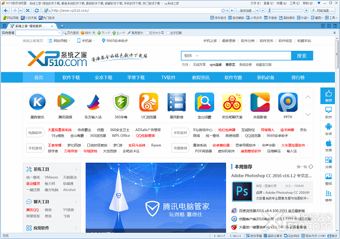Open the find box history dropdown
This screenshot has width=340, height=239.
click(59, 33)
